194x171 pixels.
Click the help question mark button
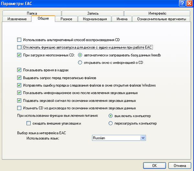pos(182,3)
